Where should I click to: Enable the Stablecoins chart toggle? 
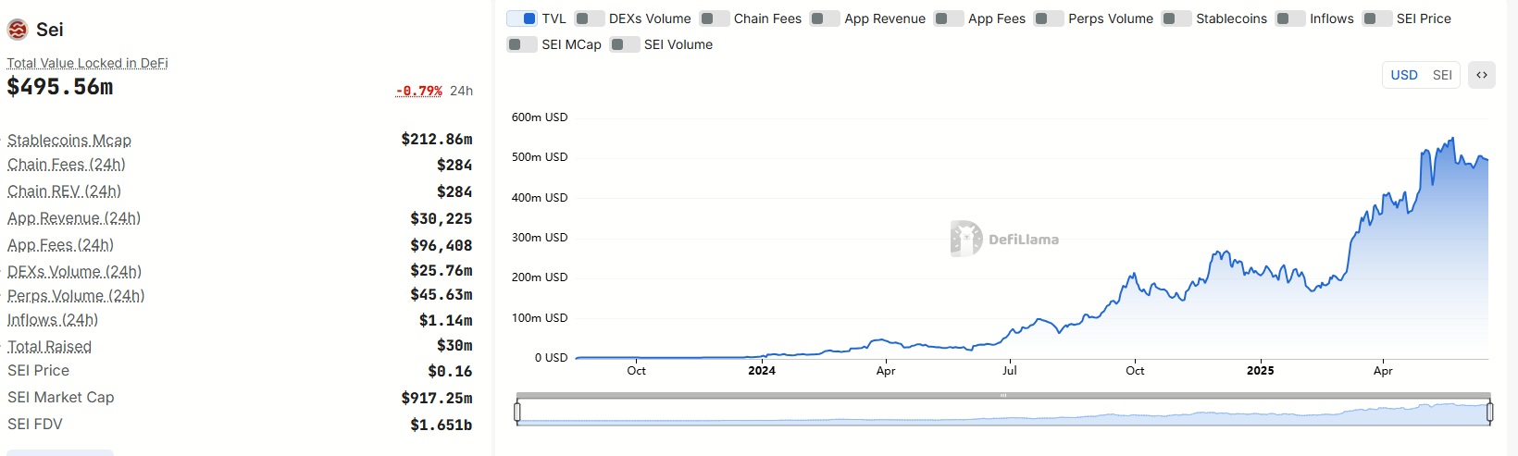(x=1176, y=18)
